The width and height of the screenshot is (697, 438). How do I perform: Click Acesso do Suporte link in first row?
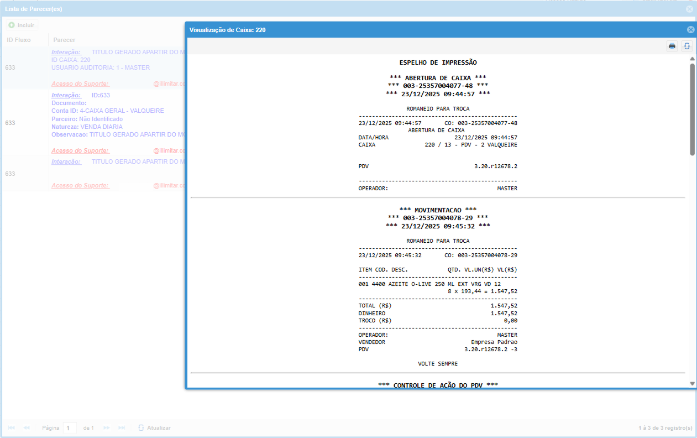point(80,84)
